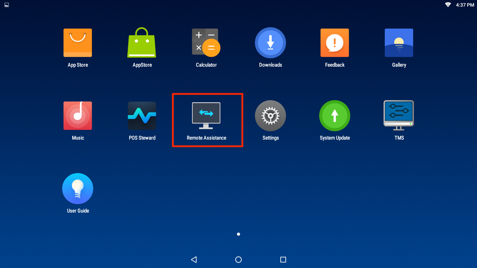Screen dimensions: 477x268
Task: Tap the recent apps square button
Action: 283,260
